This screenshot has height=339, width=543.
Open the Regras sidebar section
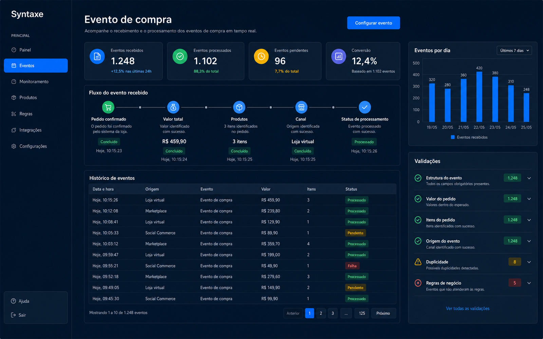tap(36, 114)
